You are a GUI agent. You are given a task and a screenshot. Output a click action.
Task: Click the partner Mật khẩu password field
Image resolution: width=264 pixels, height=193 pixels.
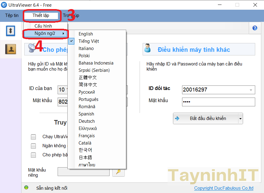point(218,102)
